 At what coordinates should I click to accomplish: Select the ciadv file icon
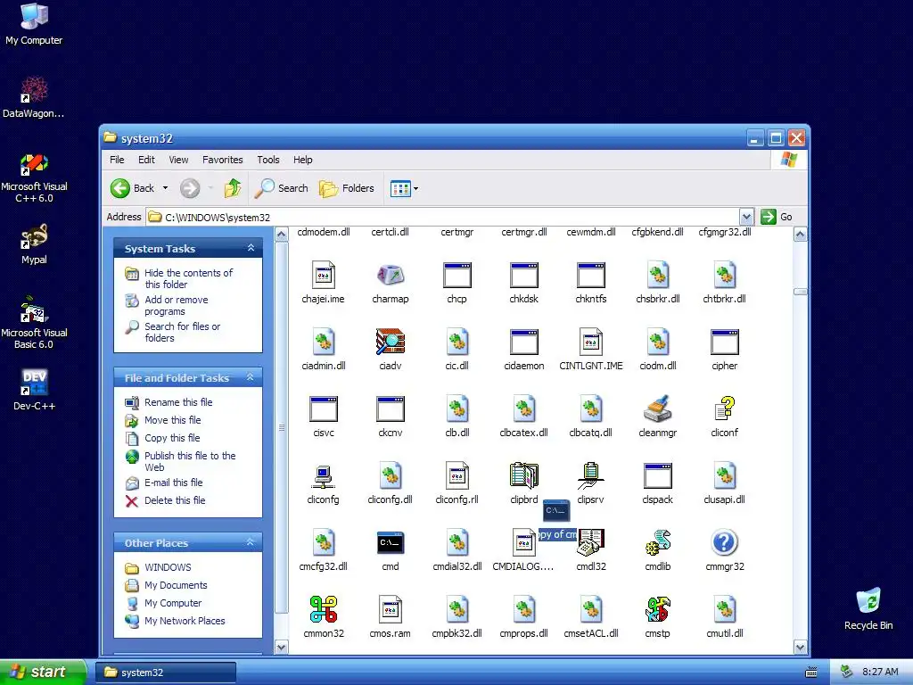[391, 342]
